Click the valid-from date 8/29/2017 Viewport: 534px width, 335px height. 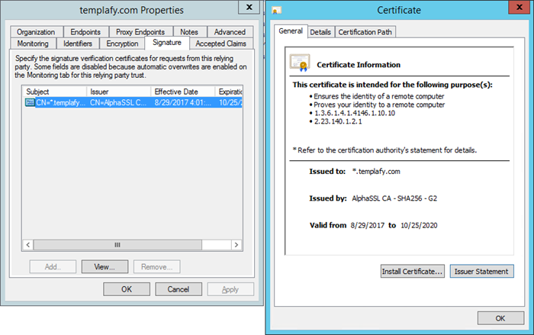point(368,225)
